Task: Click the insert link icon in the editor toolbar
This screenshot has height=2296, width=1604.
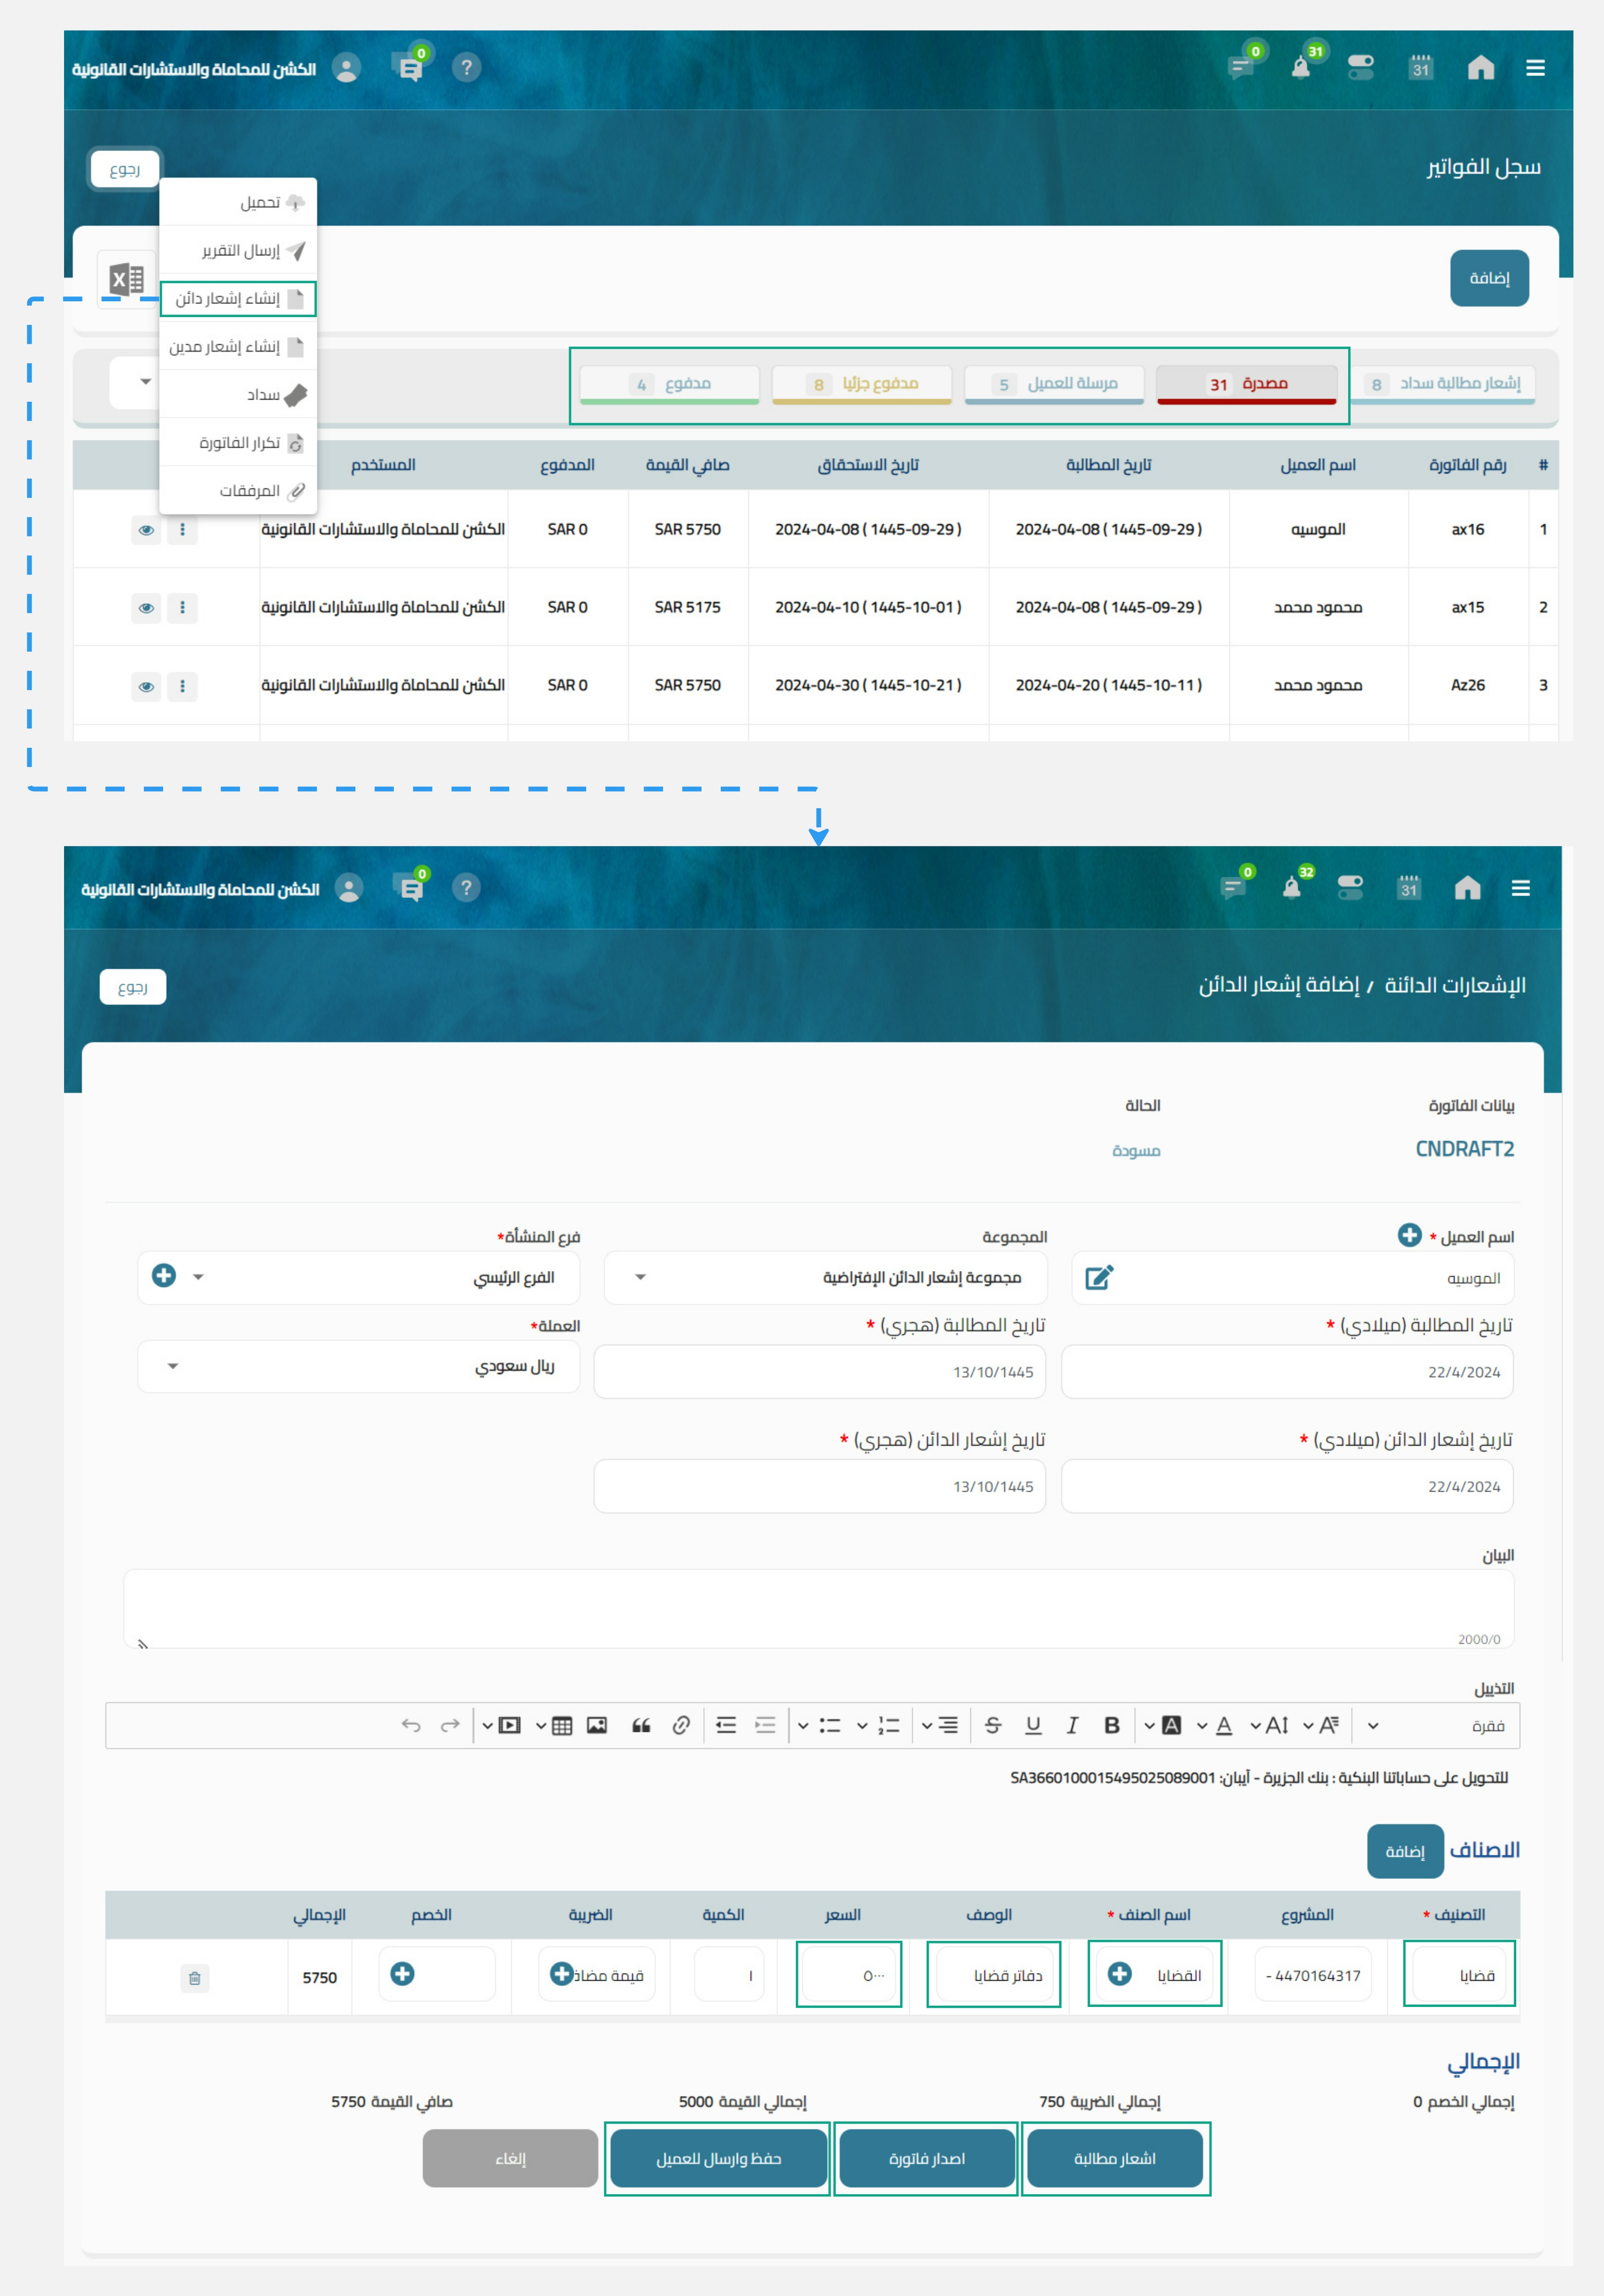Action: click(x=680, y=1725)
